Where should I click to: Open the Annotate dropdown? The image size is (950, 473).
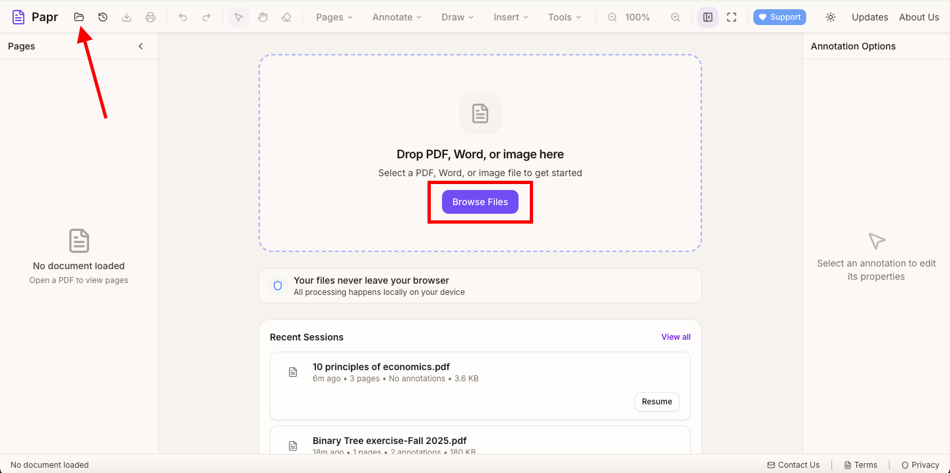coord(396,17)
